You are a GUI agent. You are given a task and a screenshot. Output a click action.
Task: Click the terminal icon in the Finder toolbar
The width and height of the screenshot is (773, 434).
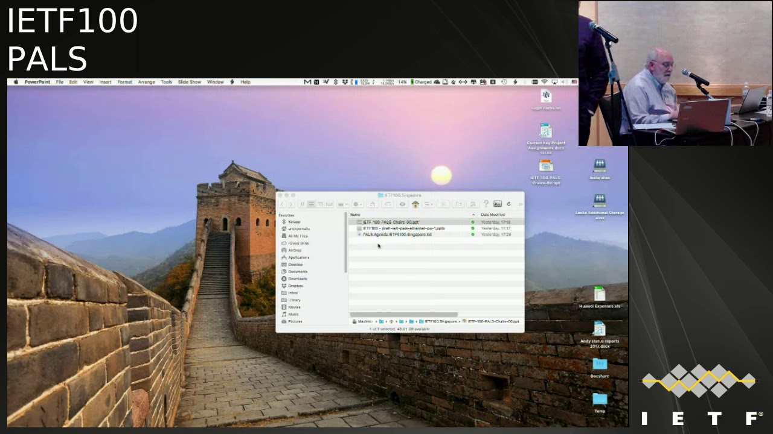(498, 204)
